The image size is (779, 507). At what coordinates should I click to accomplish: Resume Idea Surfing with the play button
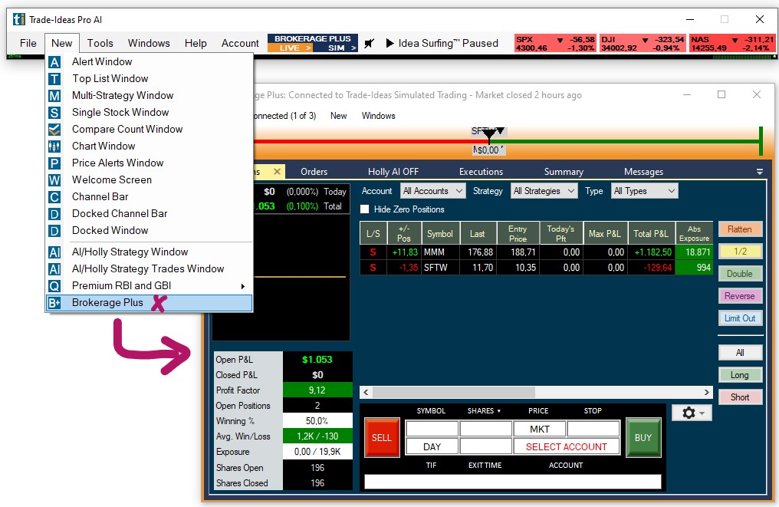pos(390,43)
